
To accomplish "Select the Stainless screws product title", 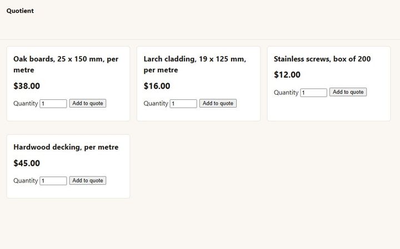I will pyautogui.click(x=322, y=59).
